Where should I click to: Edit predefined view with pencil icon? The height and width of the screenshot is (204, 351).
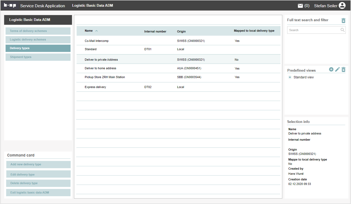[337, 70]
